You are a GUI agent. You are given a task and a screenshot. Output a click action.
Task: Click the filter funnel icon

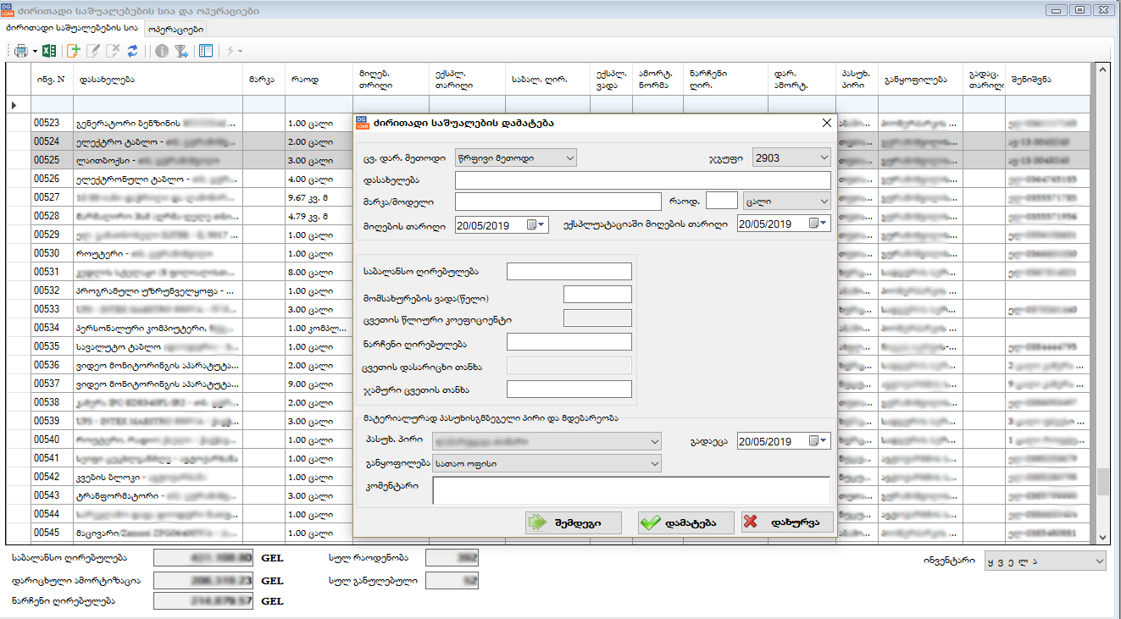pyautogui.click(x=180, y=51)
